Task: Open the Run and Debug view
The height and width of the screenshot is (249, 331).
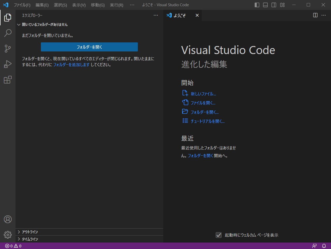Action: 8,64
